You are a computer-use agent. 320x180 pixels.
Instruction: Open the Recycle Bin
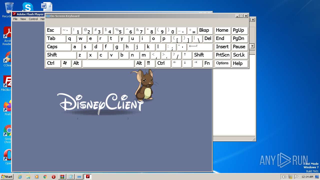pyautogui.click(x=9, y=10)
